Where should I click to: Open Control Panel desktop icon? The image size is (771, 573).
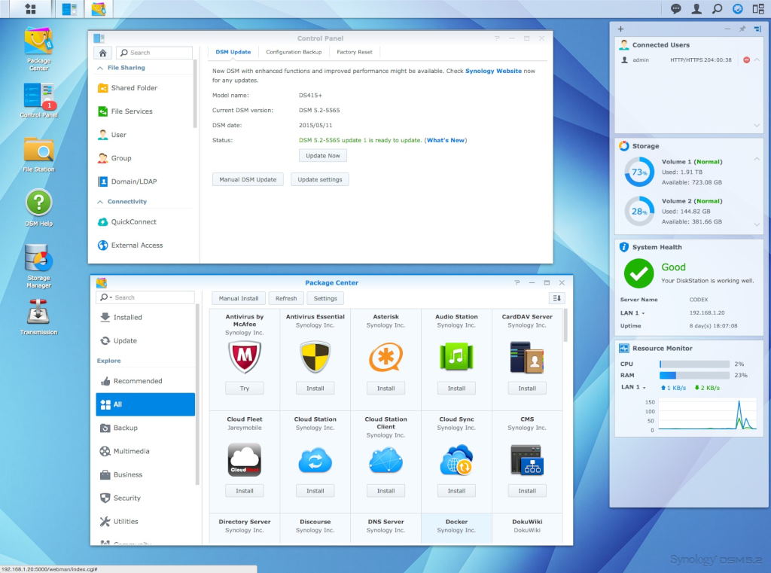39,100
